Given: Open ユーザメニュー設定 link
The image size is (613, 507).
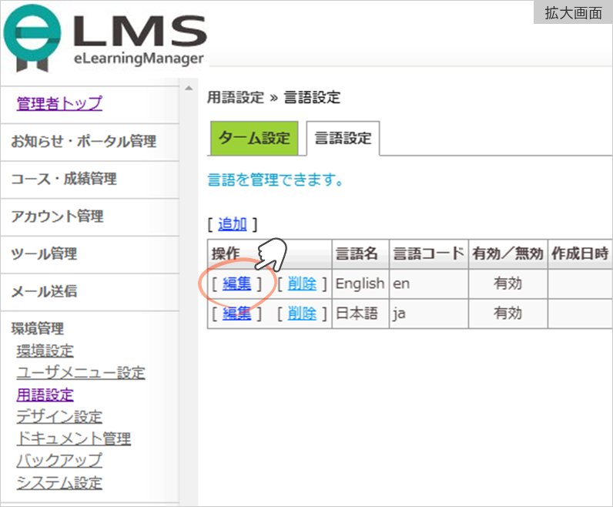Looking at the screenshot, I should pos(81,373).
